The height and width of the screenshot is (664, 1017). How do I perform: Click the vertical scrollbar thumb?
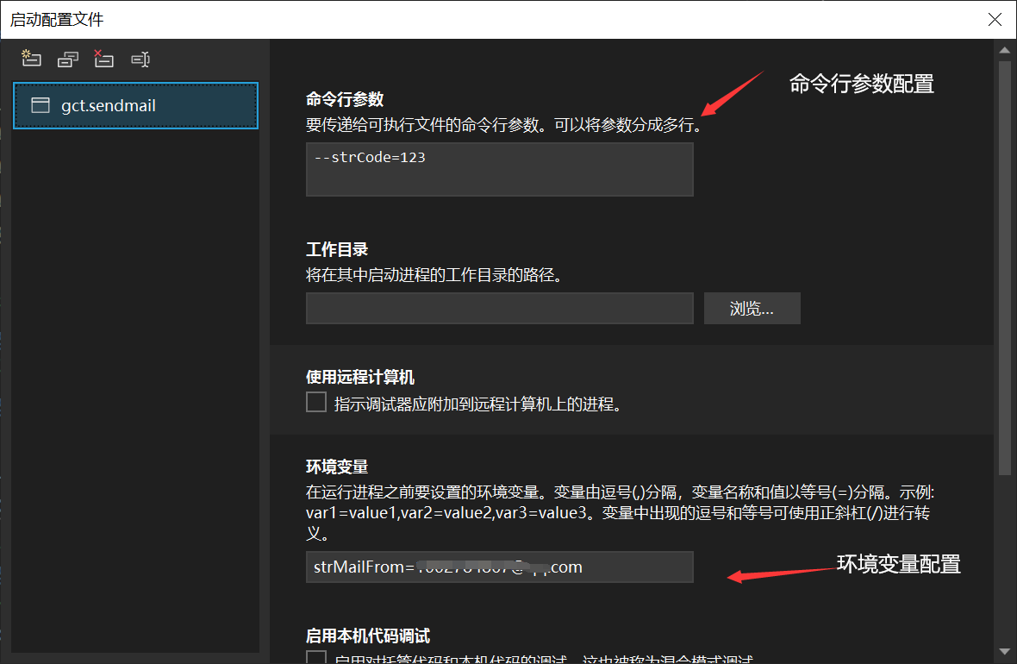point(1004,259)
